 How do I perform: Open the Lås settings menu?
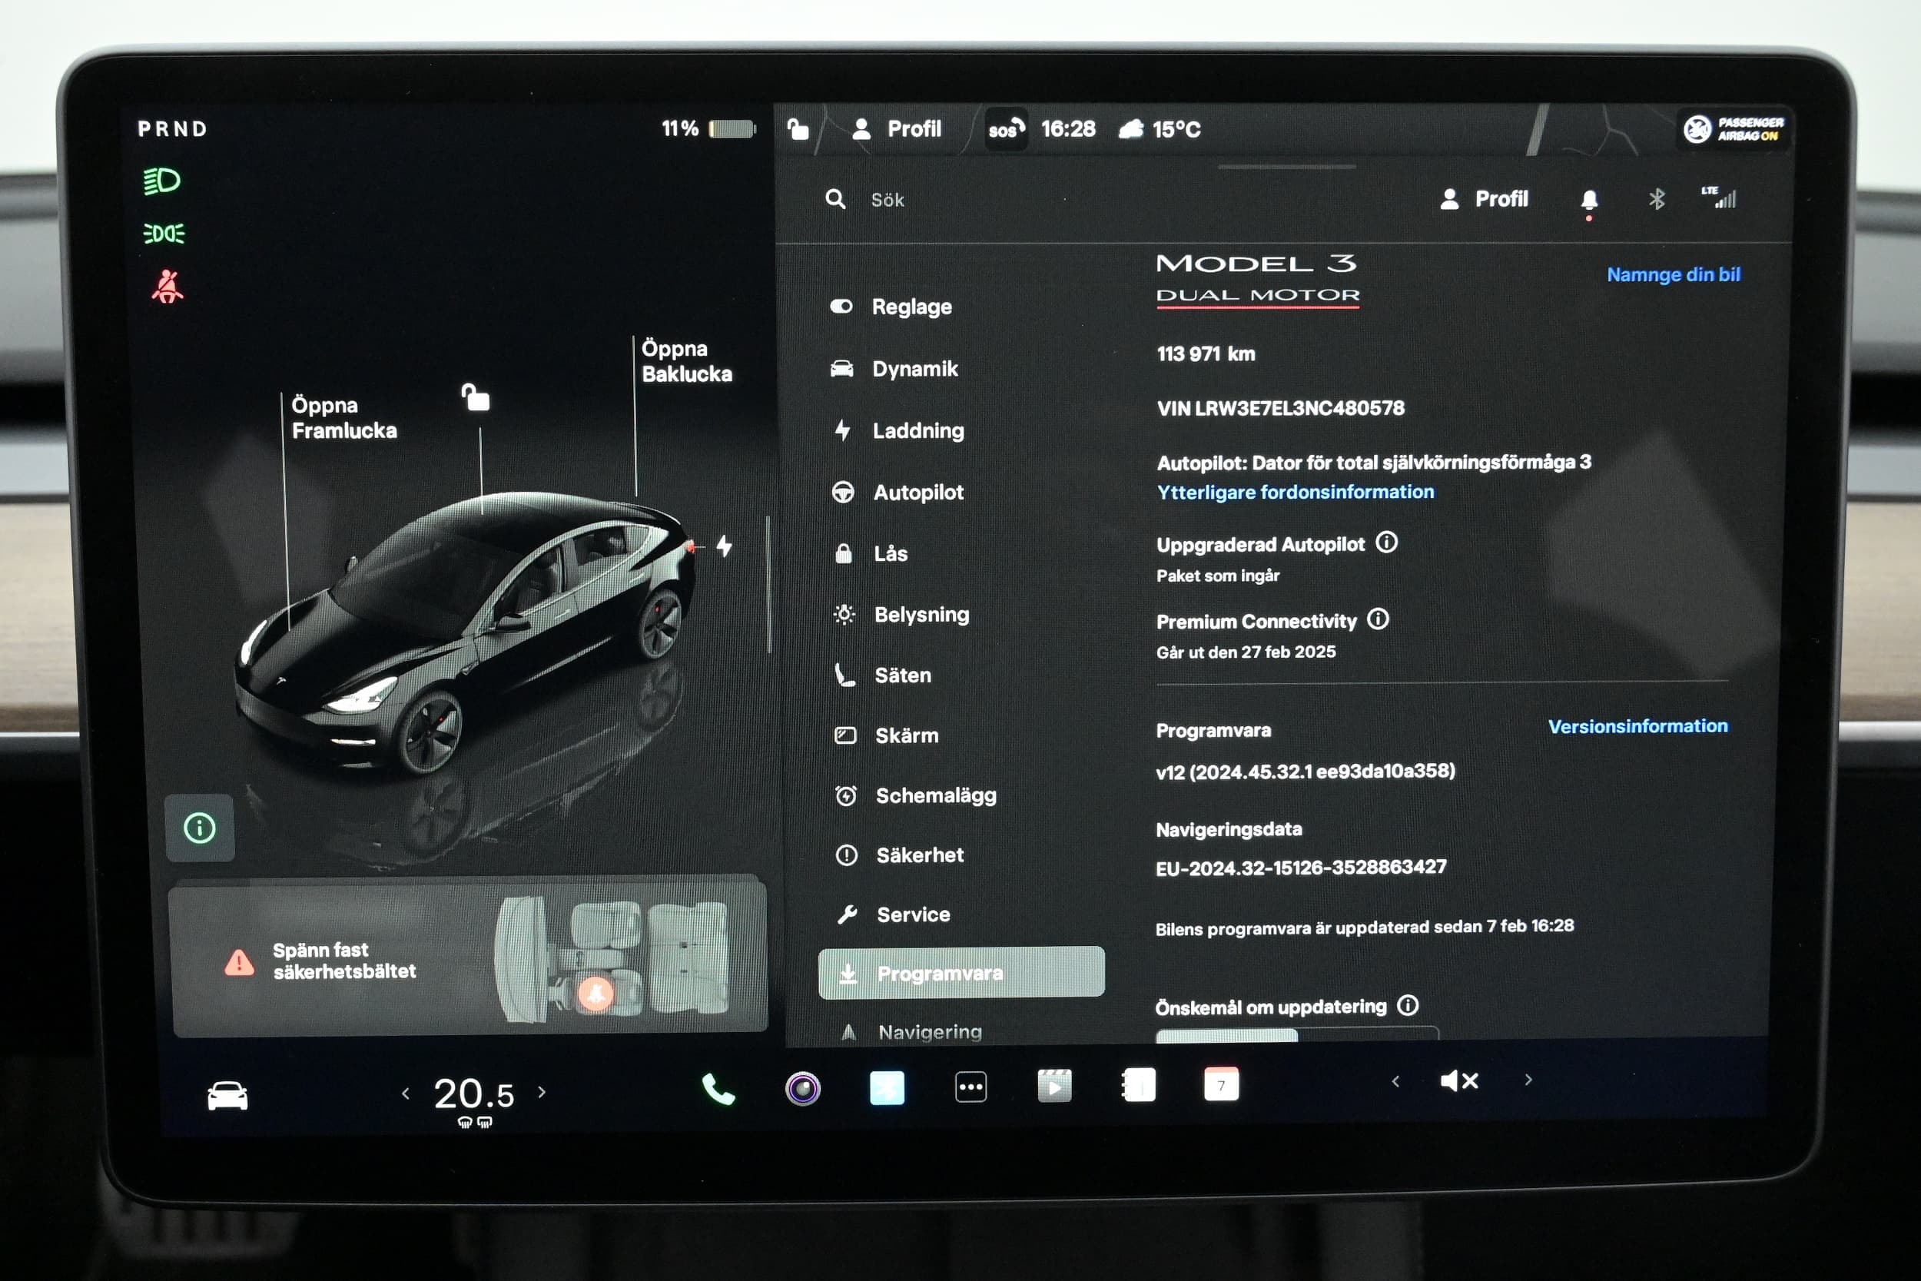pyautogui.click(x=871, y=554)
